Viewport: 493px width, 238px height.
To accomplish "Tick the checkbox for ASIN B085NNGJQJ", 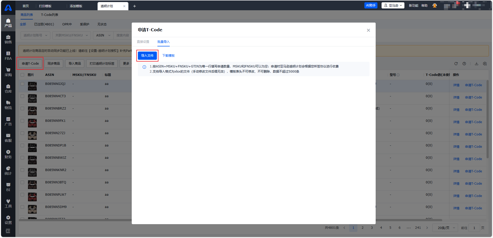I will (22, 84).
